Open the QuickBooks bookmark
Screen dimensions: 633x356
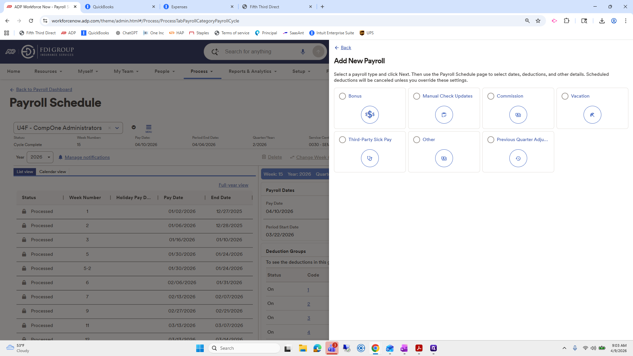point(95,33)
